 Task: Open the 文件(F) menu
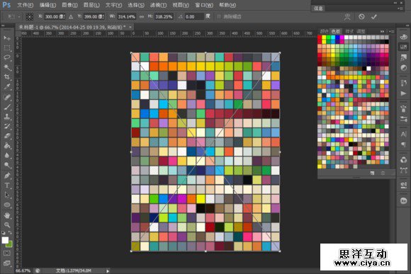click(26, 5)
